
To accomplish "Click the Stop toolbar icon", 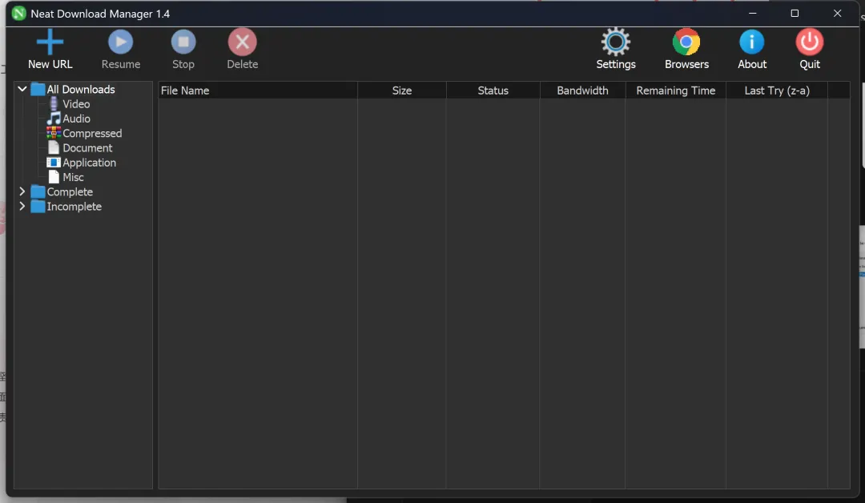I will 183,42.
